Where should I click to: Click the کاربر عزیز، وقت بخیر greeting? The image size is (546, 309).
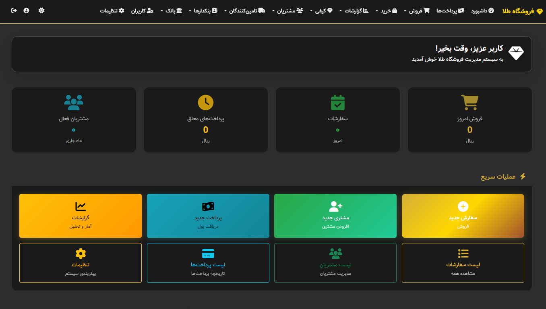point(469,49)
